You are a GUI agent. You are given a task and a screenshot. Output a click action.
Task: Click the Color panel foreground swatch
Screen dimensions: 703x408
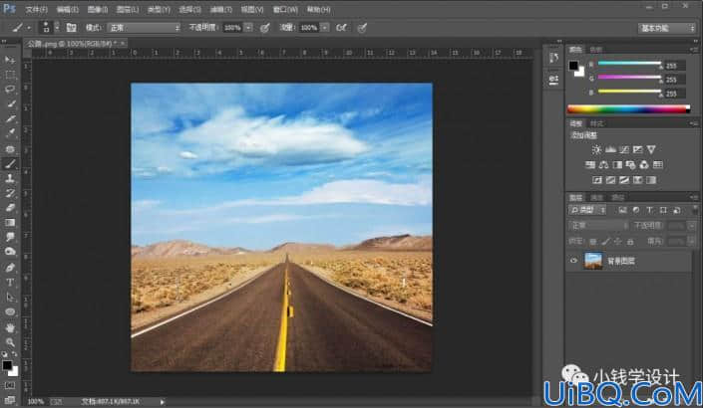tap(573, 66)
